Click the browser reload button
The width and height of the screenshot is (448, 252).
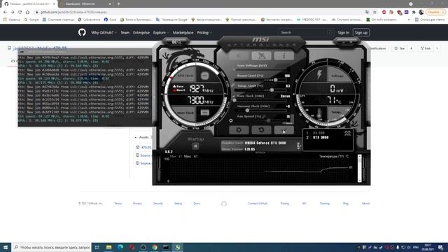[20, 12]
